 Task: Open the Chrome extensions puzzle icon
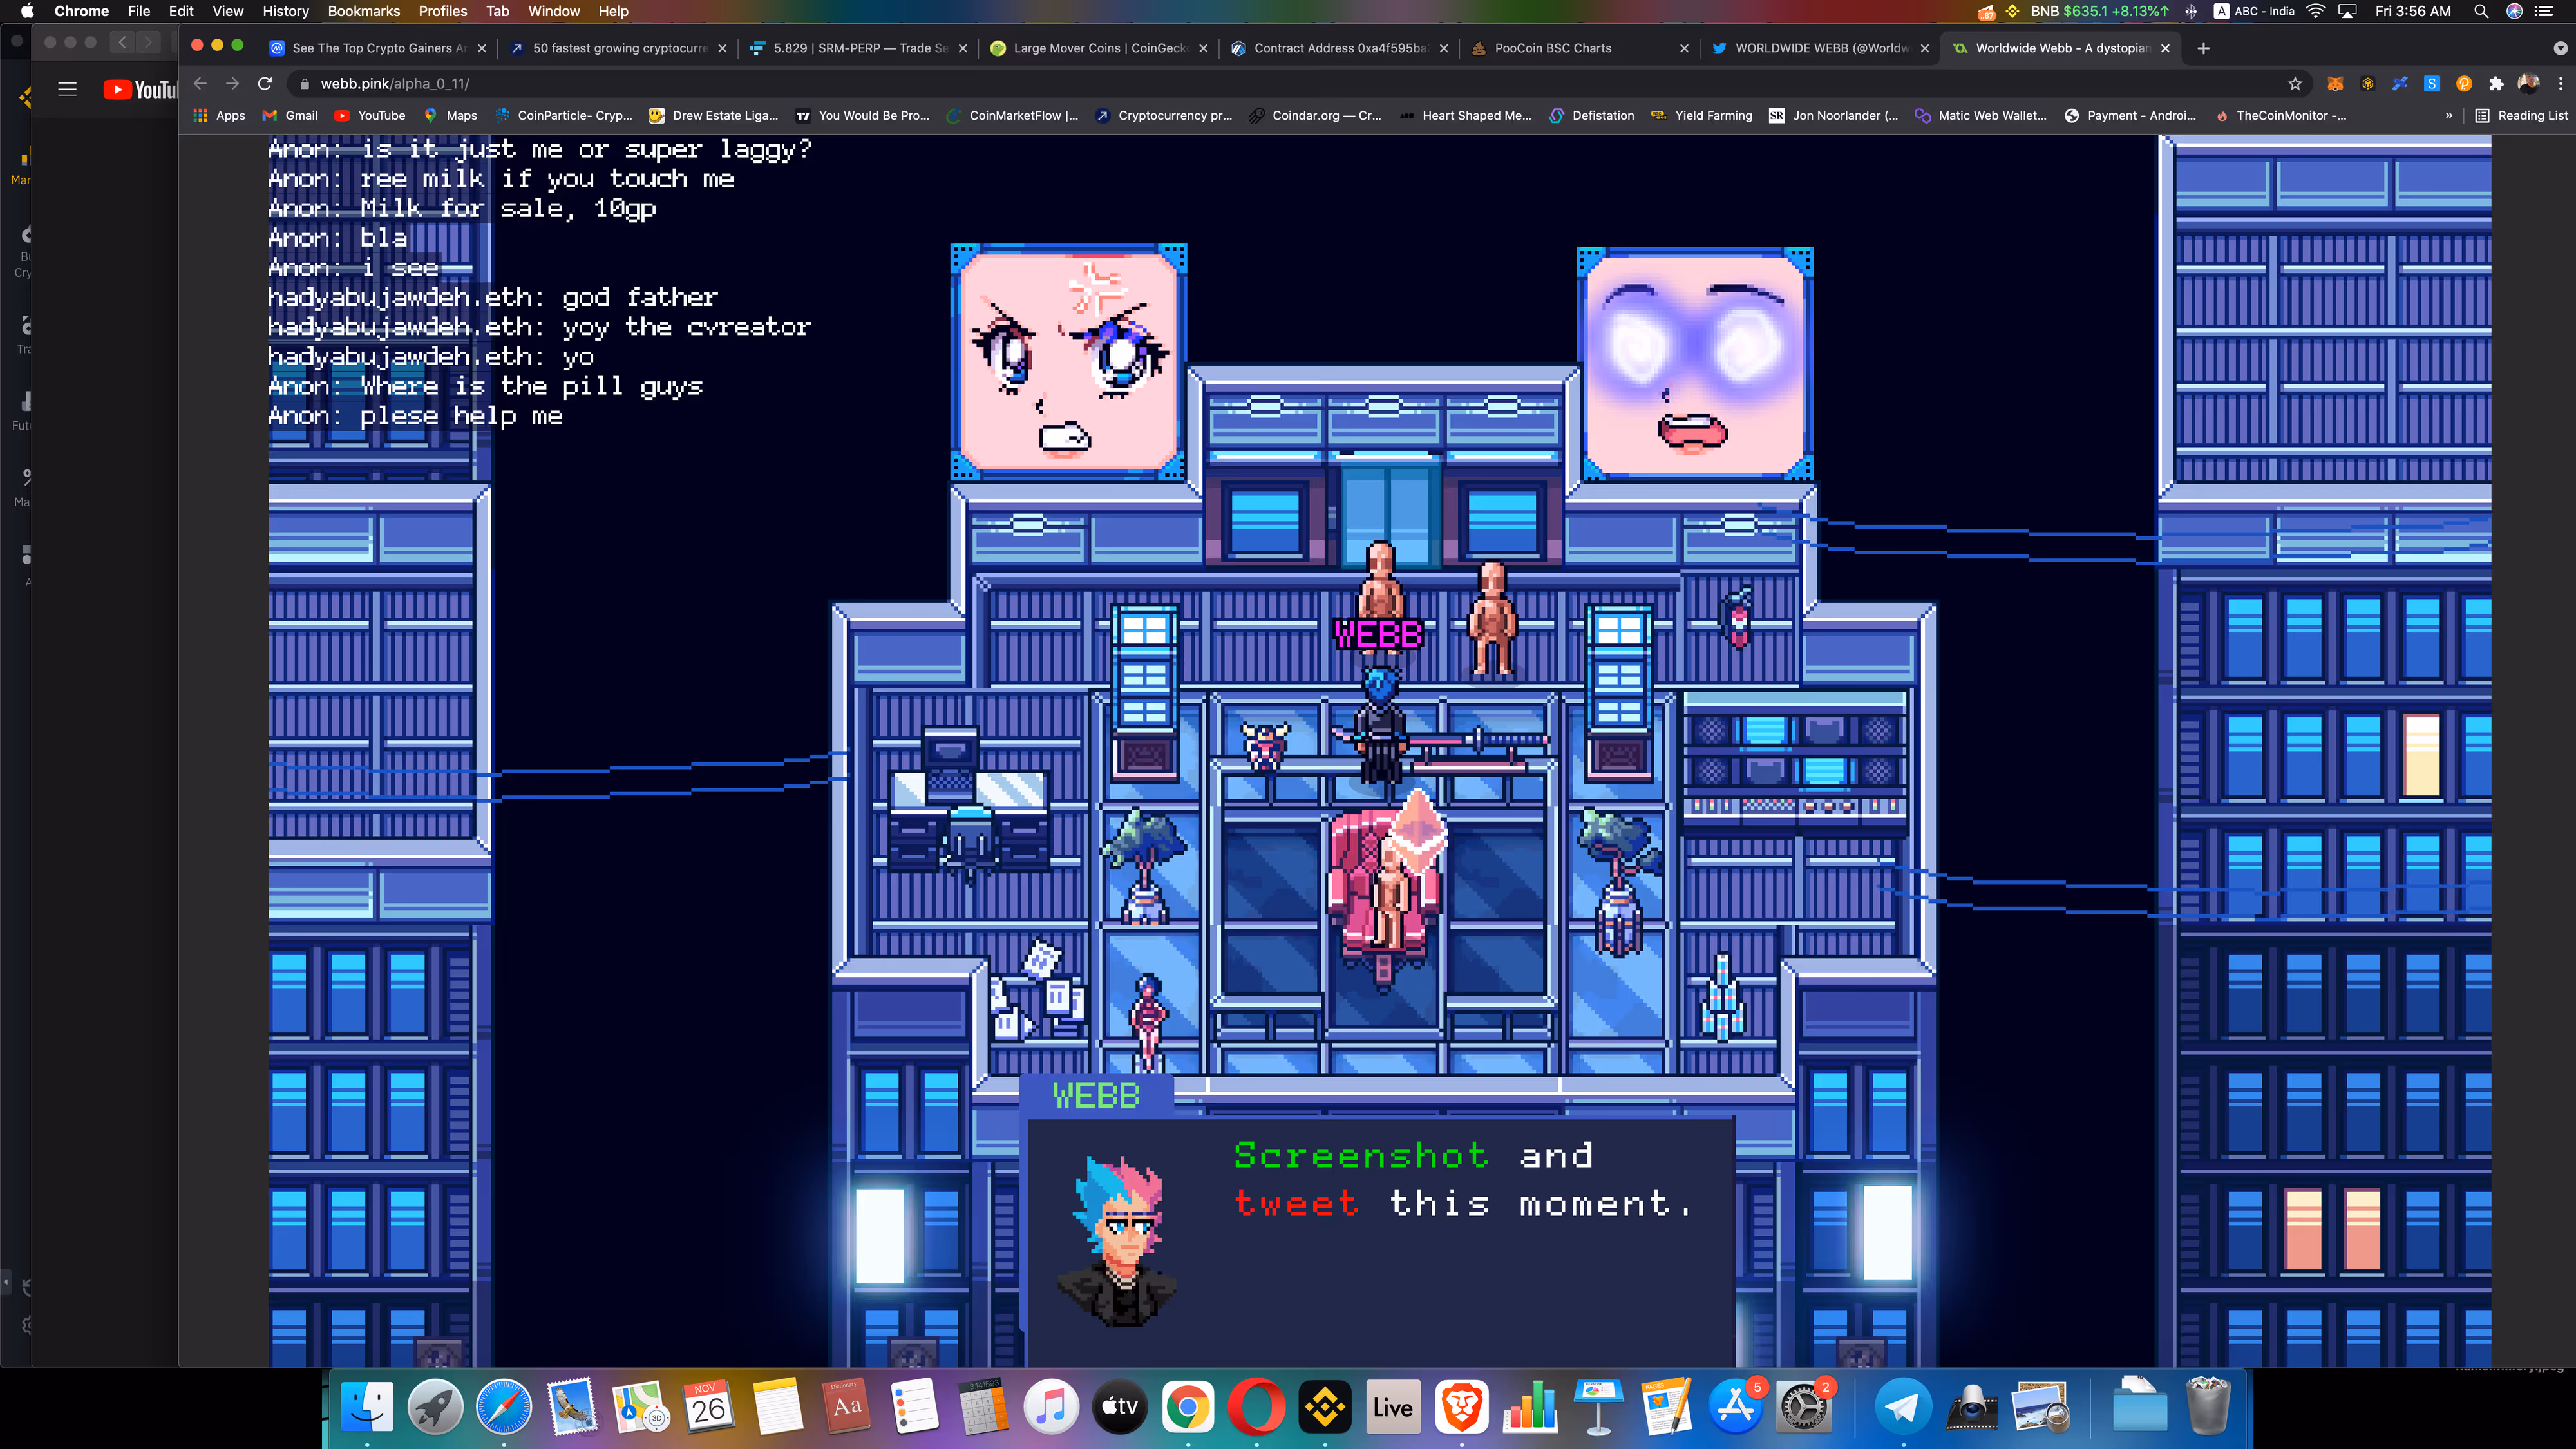pyautogui.click(x=2496, y=84)
